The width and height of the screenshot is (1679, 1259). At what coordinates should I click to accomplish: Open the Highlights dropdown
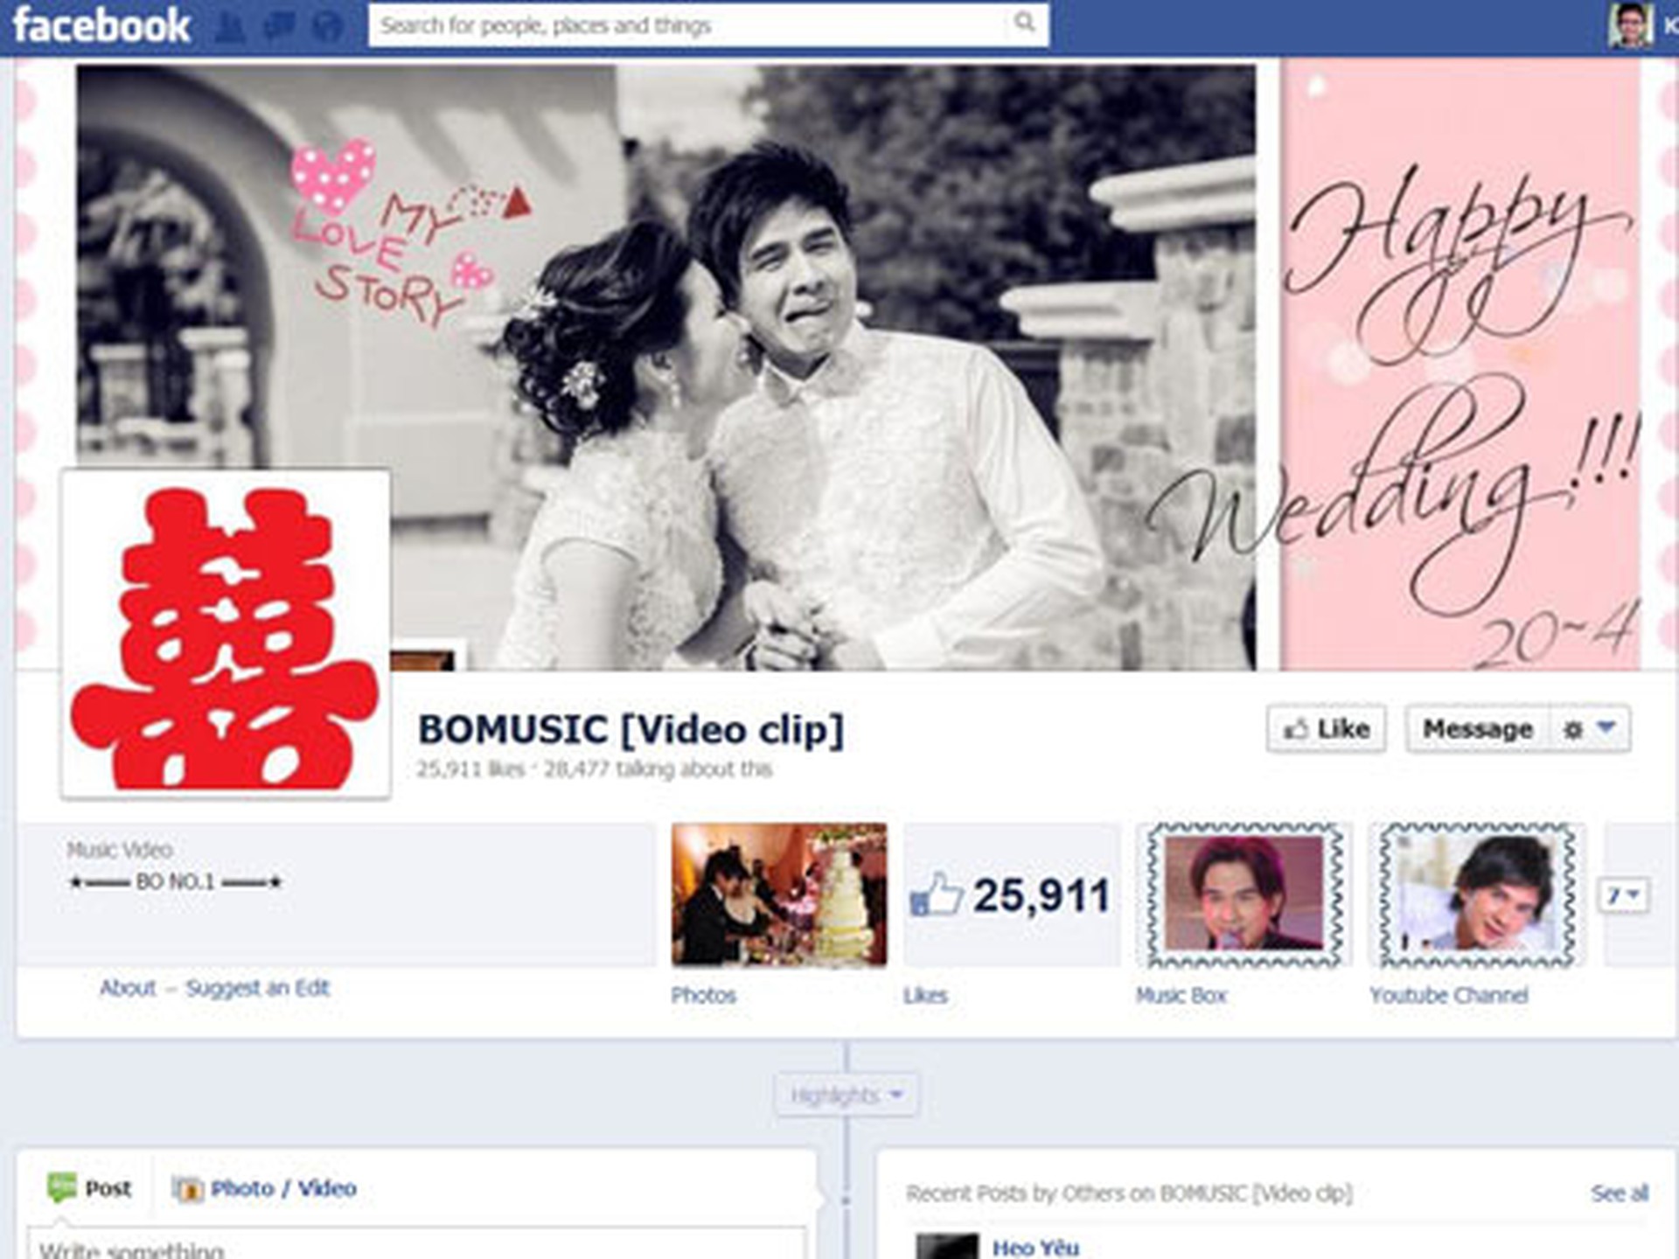click(x=846, y=1095)
